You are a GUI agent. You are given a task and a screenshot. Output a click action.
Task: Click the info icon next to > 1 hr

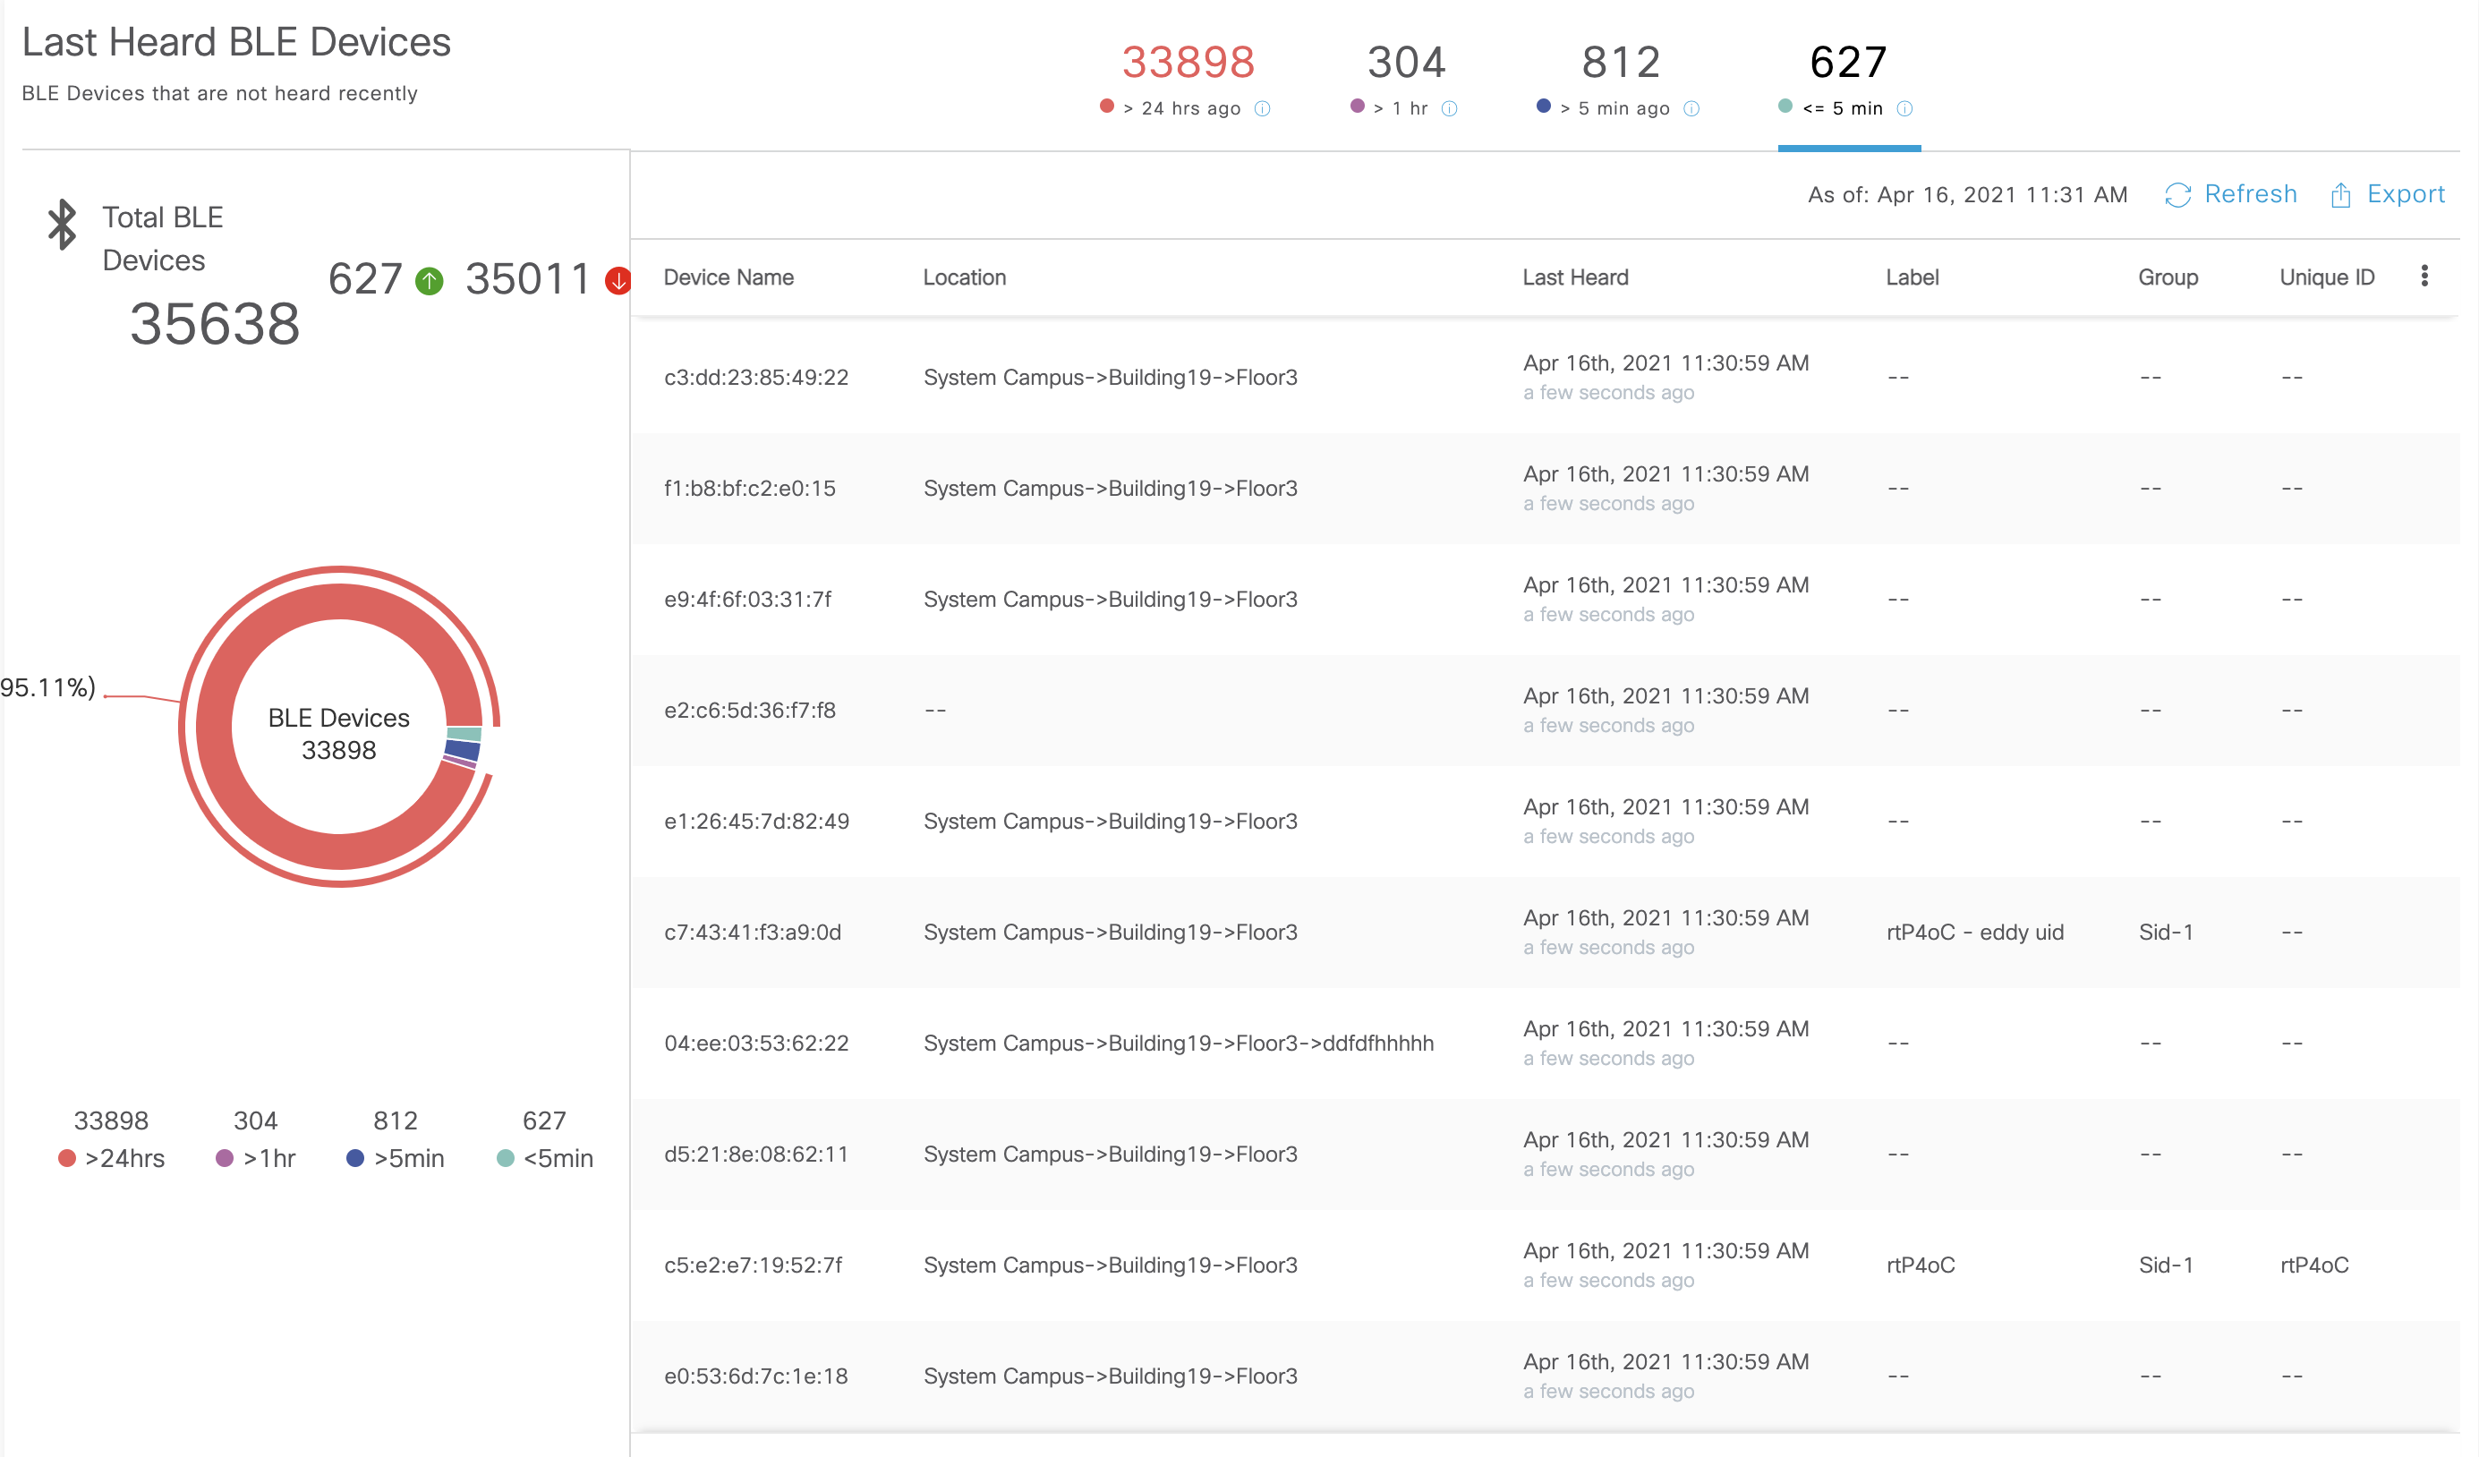pos(1449,109)
